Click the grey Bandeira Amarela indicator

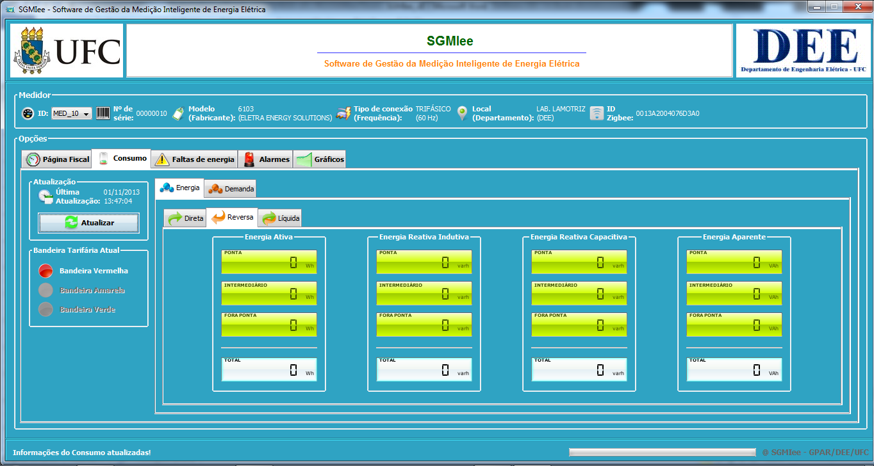tap(45, 290)
